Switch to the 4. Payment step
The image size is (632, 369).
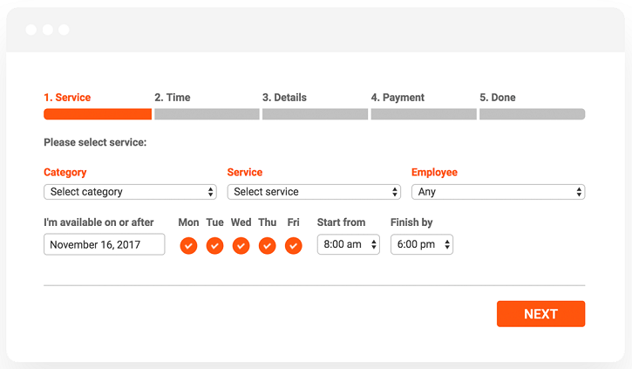coord(398,98)
